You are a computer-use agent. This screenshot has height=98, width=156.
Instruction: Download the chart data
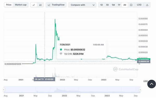[x=147, y=5]
